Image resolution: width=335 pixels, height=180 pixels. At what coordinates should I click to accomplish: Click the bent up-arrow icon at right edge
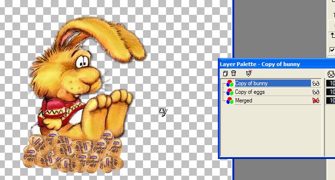point(333,35)
